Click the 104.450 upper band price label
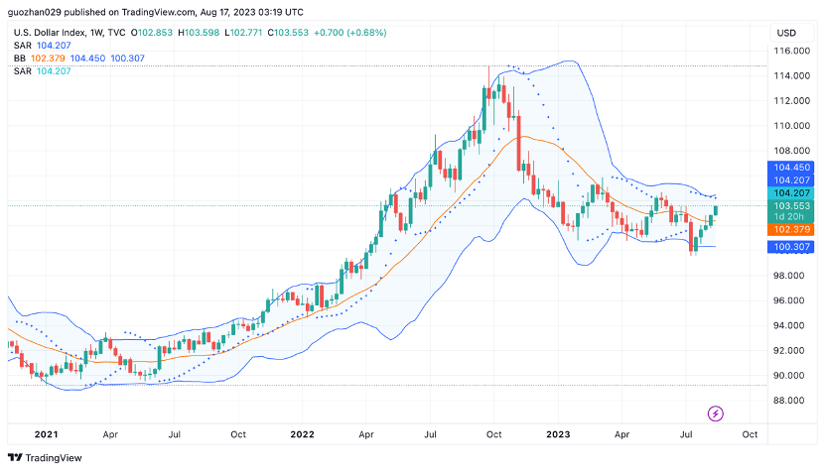This screenshot has height=472, width=826. click(790, 168)
